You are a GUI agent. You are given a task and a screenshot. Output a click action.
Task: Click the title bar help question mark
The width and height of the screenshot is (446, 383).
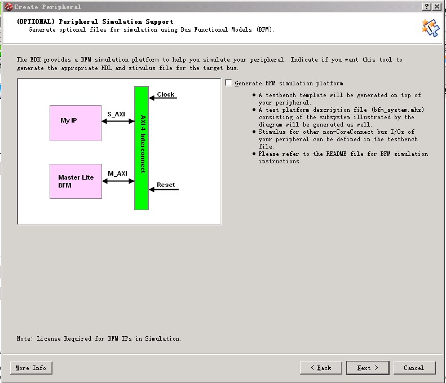(x=427, y=7)
